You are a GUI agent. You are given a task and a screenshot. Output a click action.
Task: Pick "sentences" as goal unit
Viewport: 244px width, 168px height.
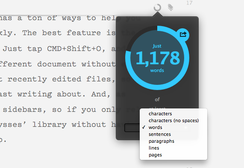click(160, 134)
